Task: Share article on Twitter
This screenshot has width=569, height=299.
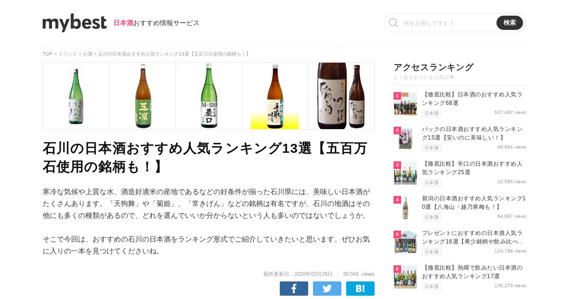Action: [x=327, y=289]
